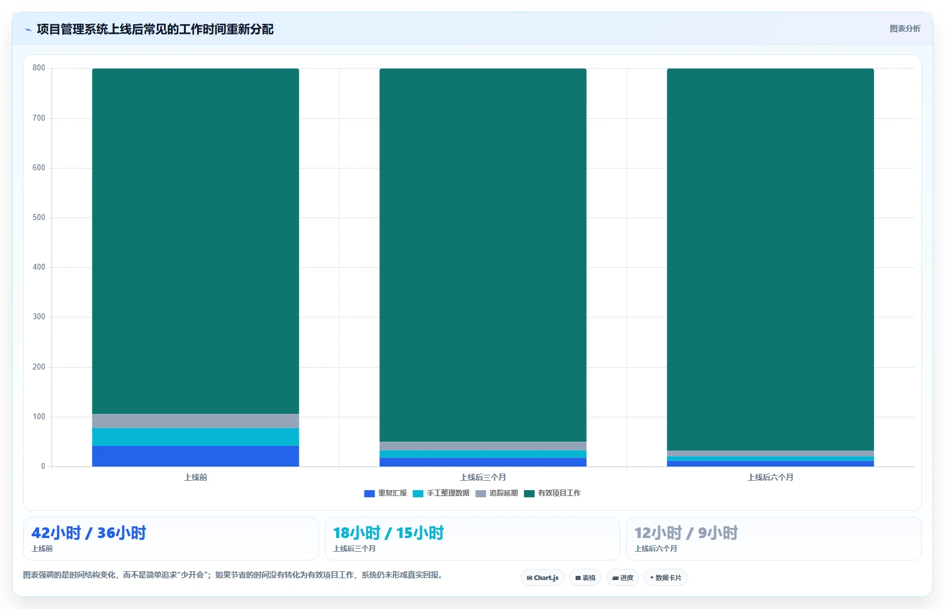Viewport: 945px width, 609px height.
Task: Click the blue 重复汇报 segment of 上线前 bar
Action: pos(195,456)
